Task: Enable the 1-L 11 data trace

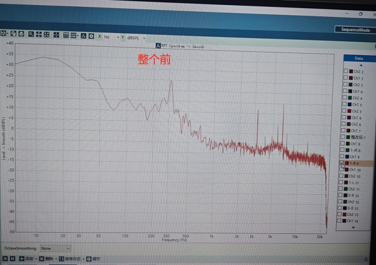Action: coord(341,182)
